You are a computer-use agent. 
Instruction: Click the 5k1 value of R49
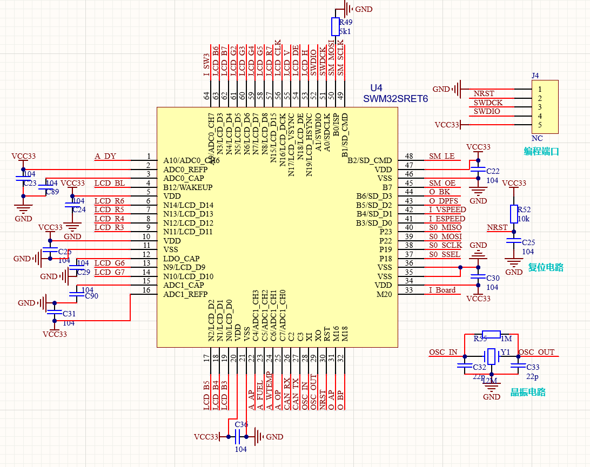pyautogui.click(x=345, y=32)
